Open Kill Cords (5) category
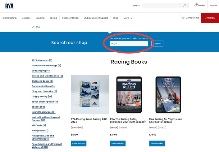This screenshot has width=219, height=152. [39, 125]
